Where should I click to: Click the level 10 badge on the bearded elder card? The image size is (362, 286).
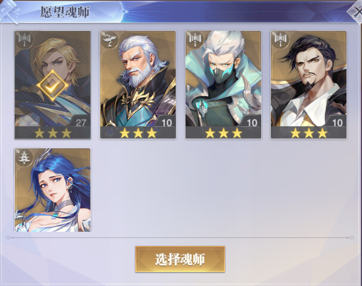pyautogui.click(x=166, y=123)
